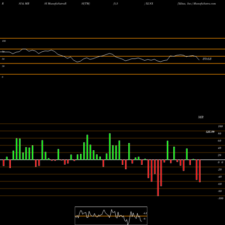Click the -80 label on MR axis
Viewport: 225px width, 225px height.
220,191
